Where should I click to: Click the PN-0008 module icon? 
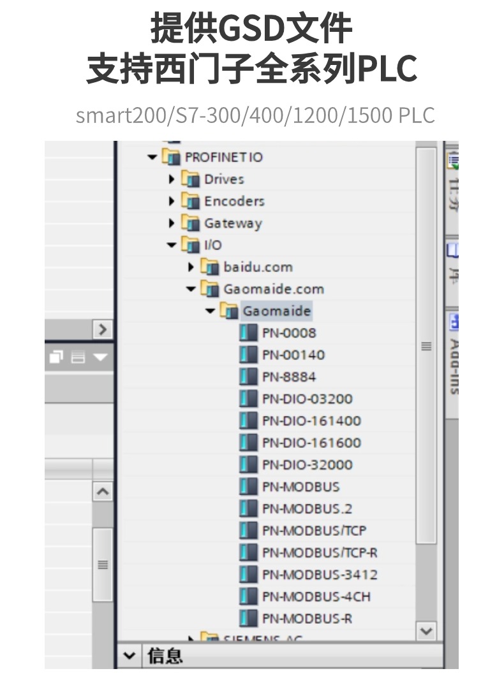tap(248, 333)
